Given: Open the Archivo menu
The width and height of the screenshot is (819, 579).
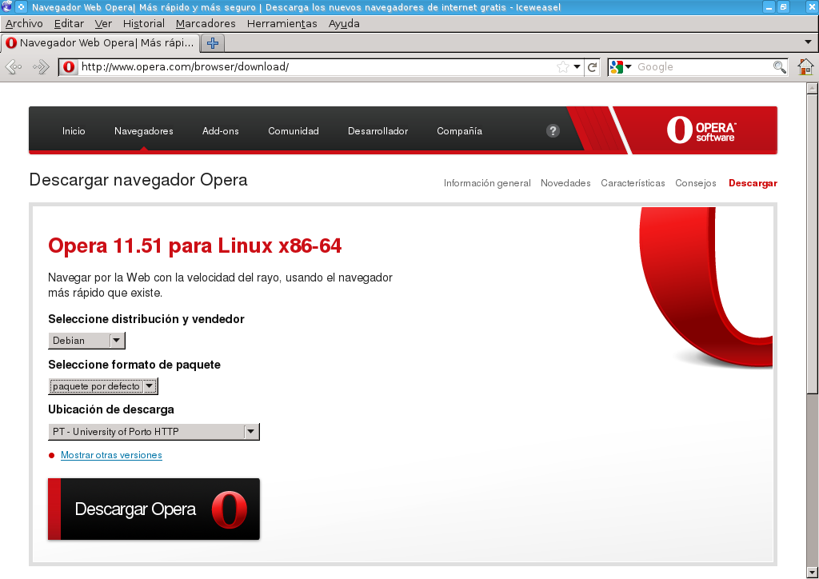Looking at the screenshot, I should click(x=24, y=23).
